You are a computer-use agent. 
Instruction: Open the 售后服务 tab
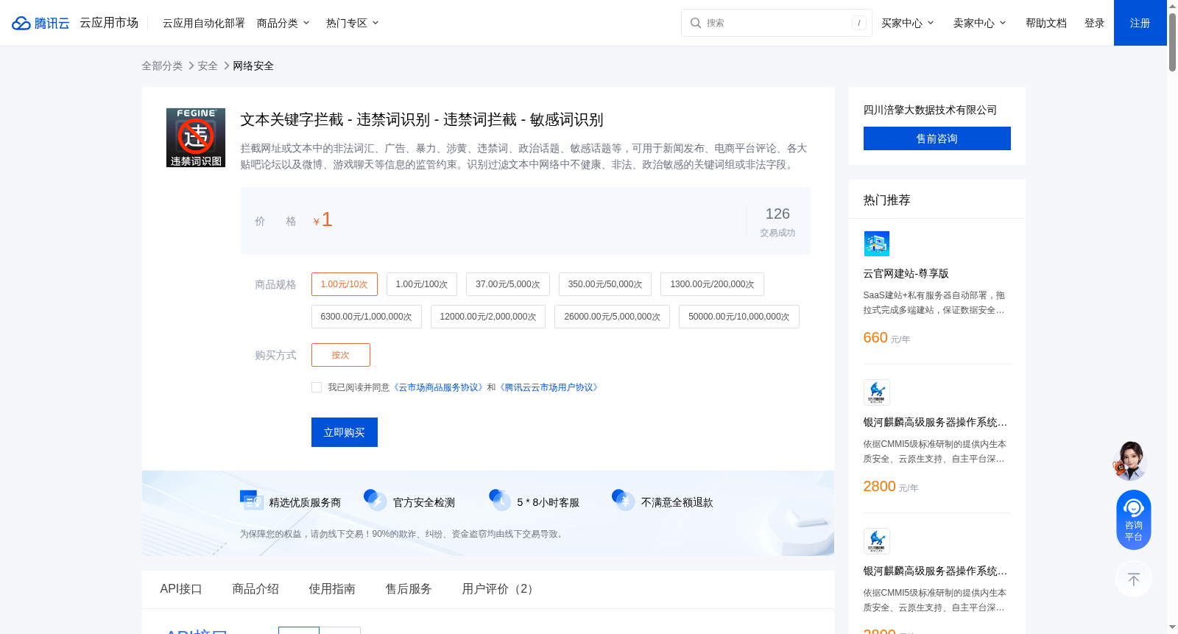click(x=409, y=589)
